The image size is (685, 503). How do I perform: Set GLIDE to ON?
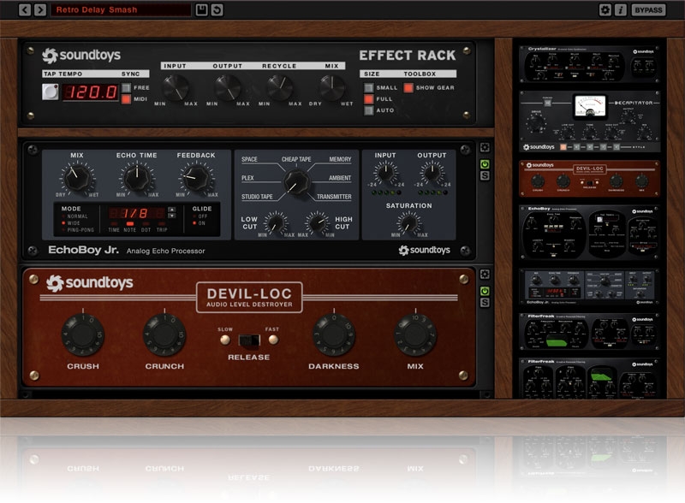[x=200, y=222]
